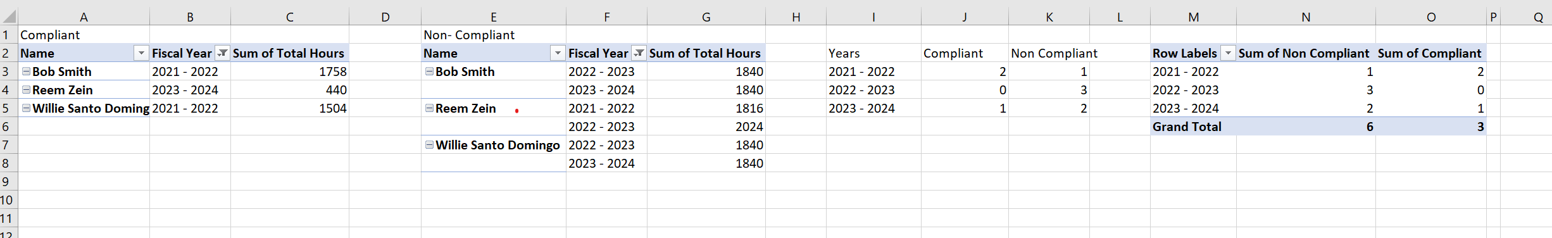Select 1840 in Willie Santo Domingo's 2022 - 2023 row
Screen dimensions: 1552x238
tap(706, 145)
